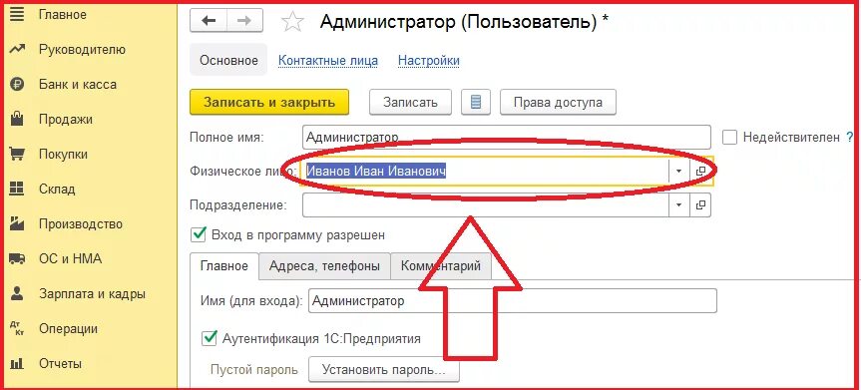Select the Главное inner tab
The image size is (861, 390).
point(224,266)
